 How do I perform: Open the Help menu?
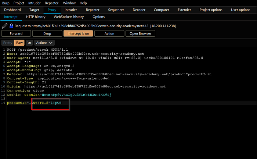click(x=83, y=3)
